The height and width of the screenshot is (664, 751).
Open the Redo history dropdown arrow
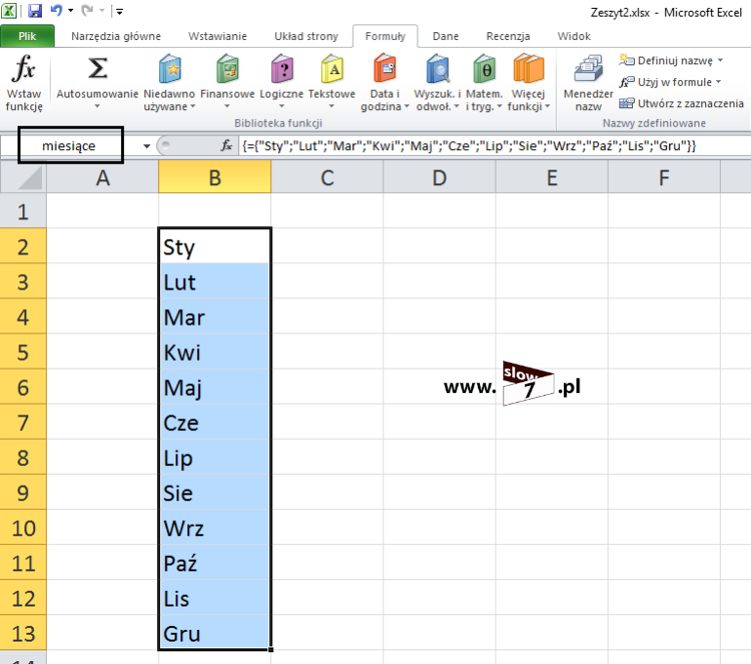(102, 10)
